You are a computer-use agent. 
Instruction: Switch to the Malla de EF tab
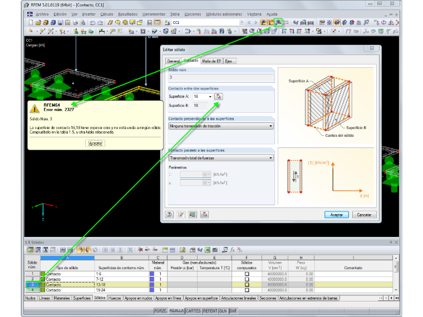(211, 61)
